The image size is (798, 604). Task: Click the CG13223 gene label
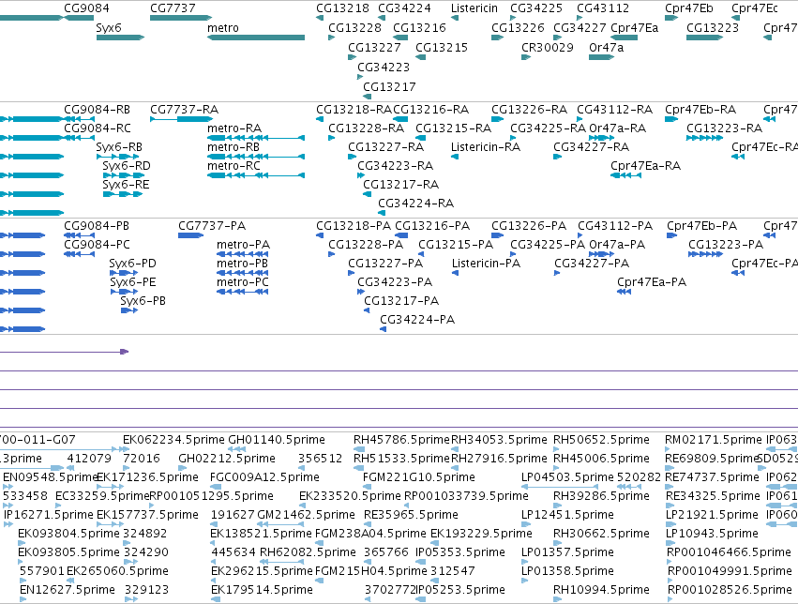[x=713, y=28]
